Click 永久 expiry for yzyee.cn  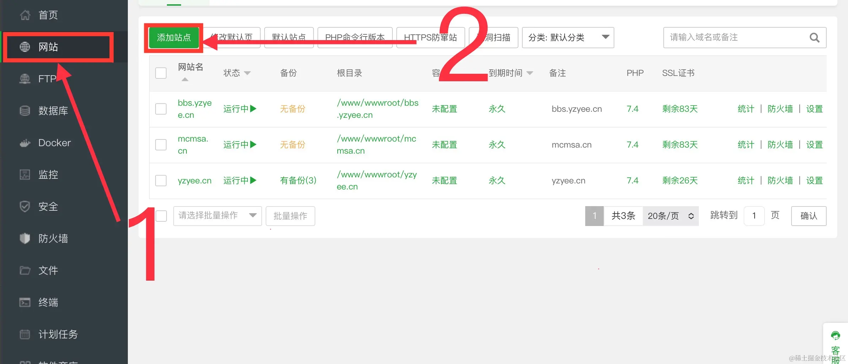click(x=497, y=181)
